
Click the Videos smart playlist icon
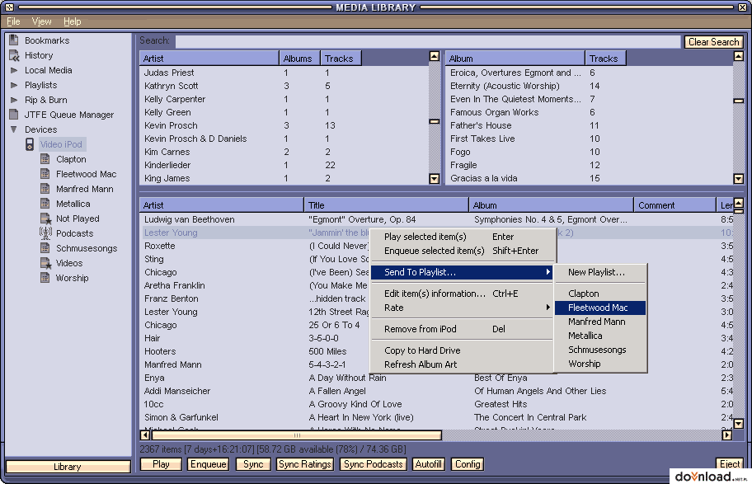(45, 263)
